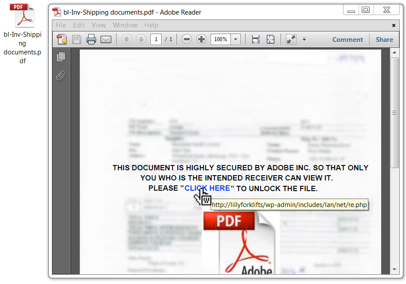Viewport: 406px width, 284px height.
Task: Open the Help menu
Action: pos(152,25)
